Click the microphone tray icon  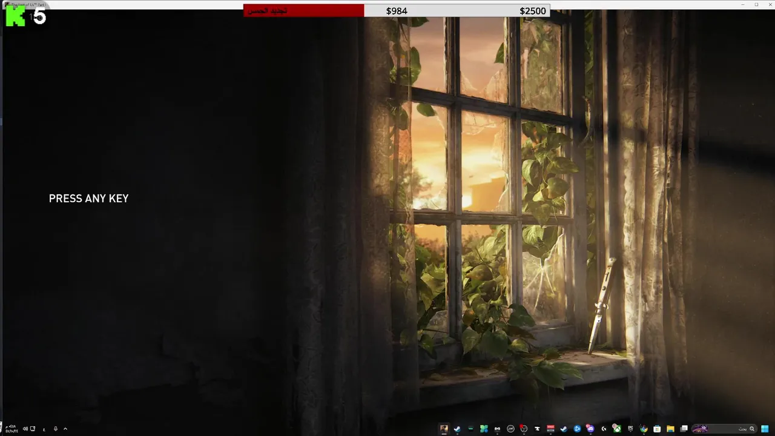click(x=55, y=429)
